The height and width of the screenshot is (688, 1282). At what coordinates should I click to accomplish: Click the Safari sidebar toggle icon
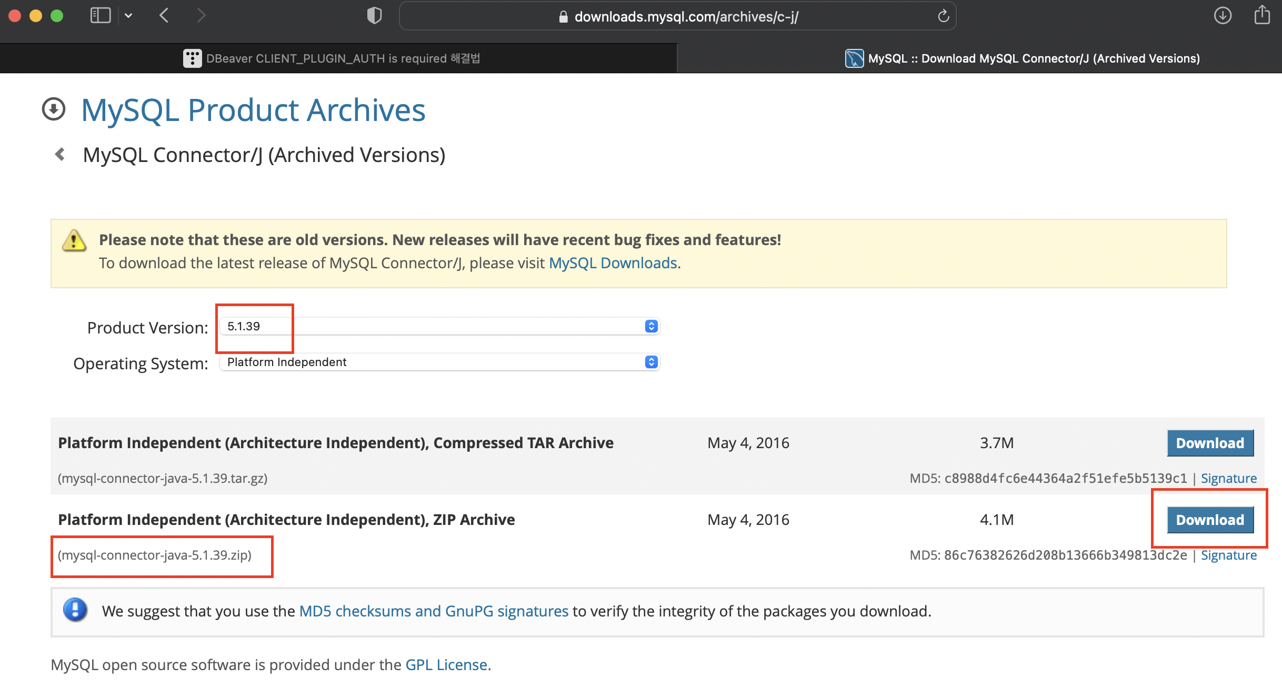tap(100, 16)
